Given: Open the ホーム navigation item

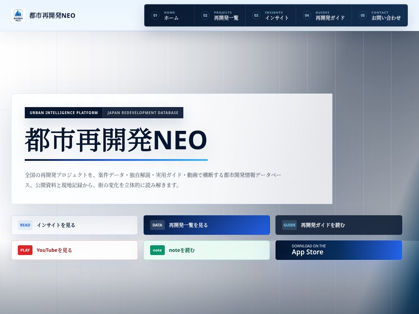Looking at the screenshot, I should point(169,15).
